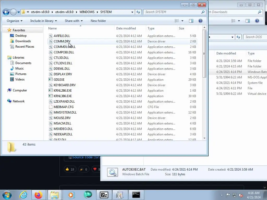Toggle the preview pane in SYSTEM window

(x=191, y=21)
